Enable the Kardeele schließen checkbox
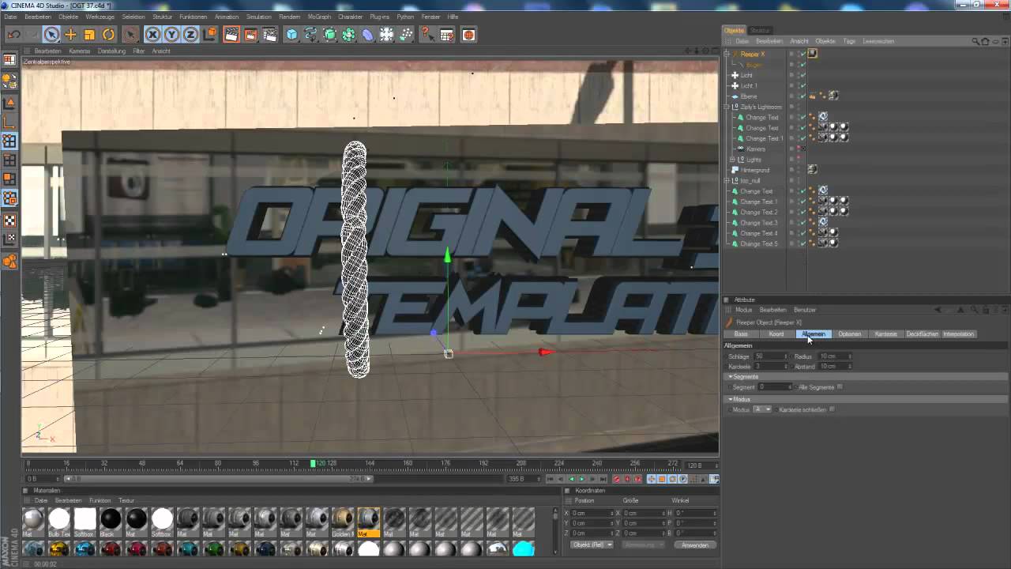 tap(832, 409)
